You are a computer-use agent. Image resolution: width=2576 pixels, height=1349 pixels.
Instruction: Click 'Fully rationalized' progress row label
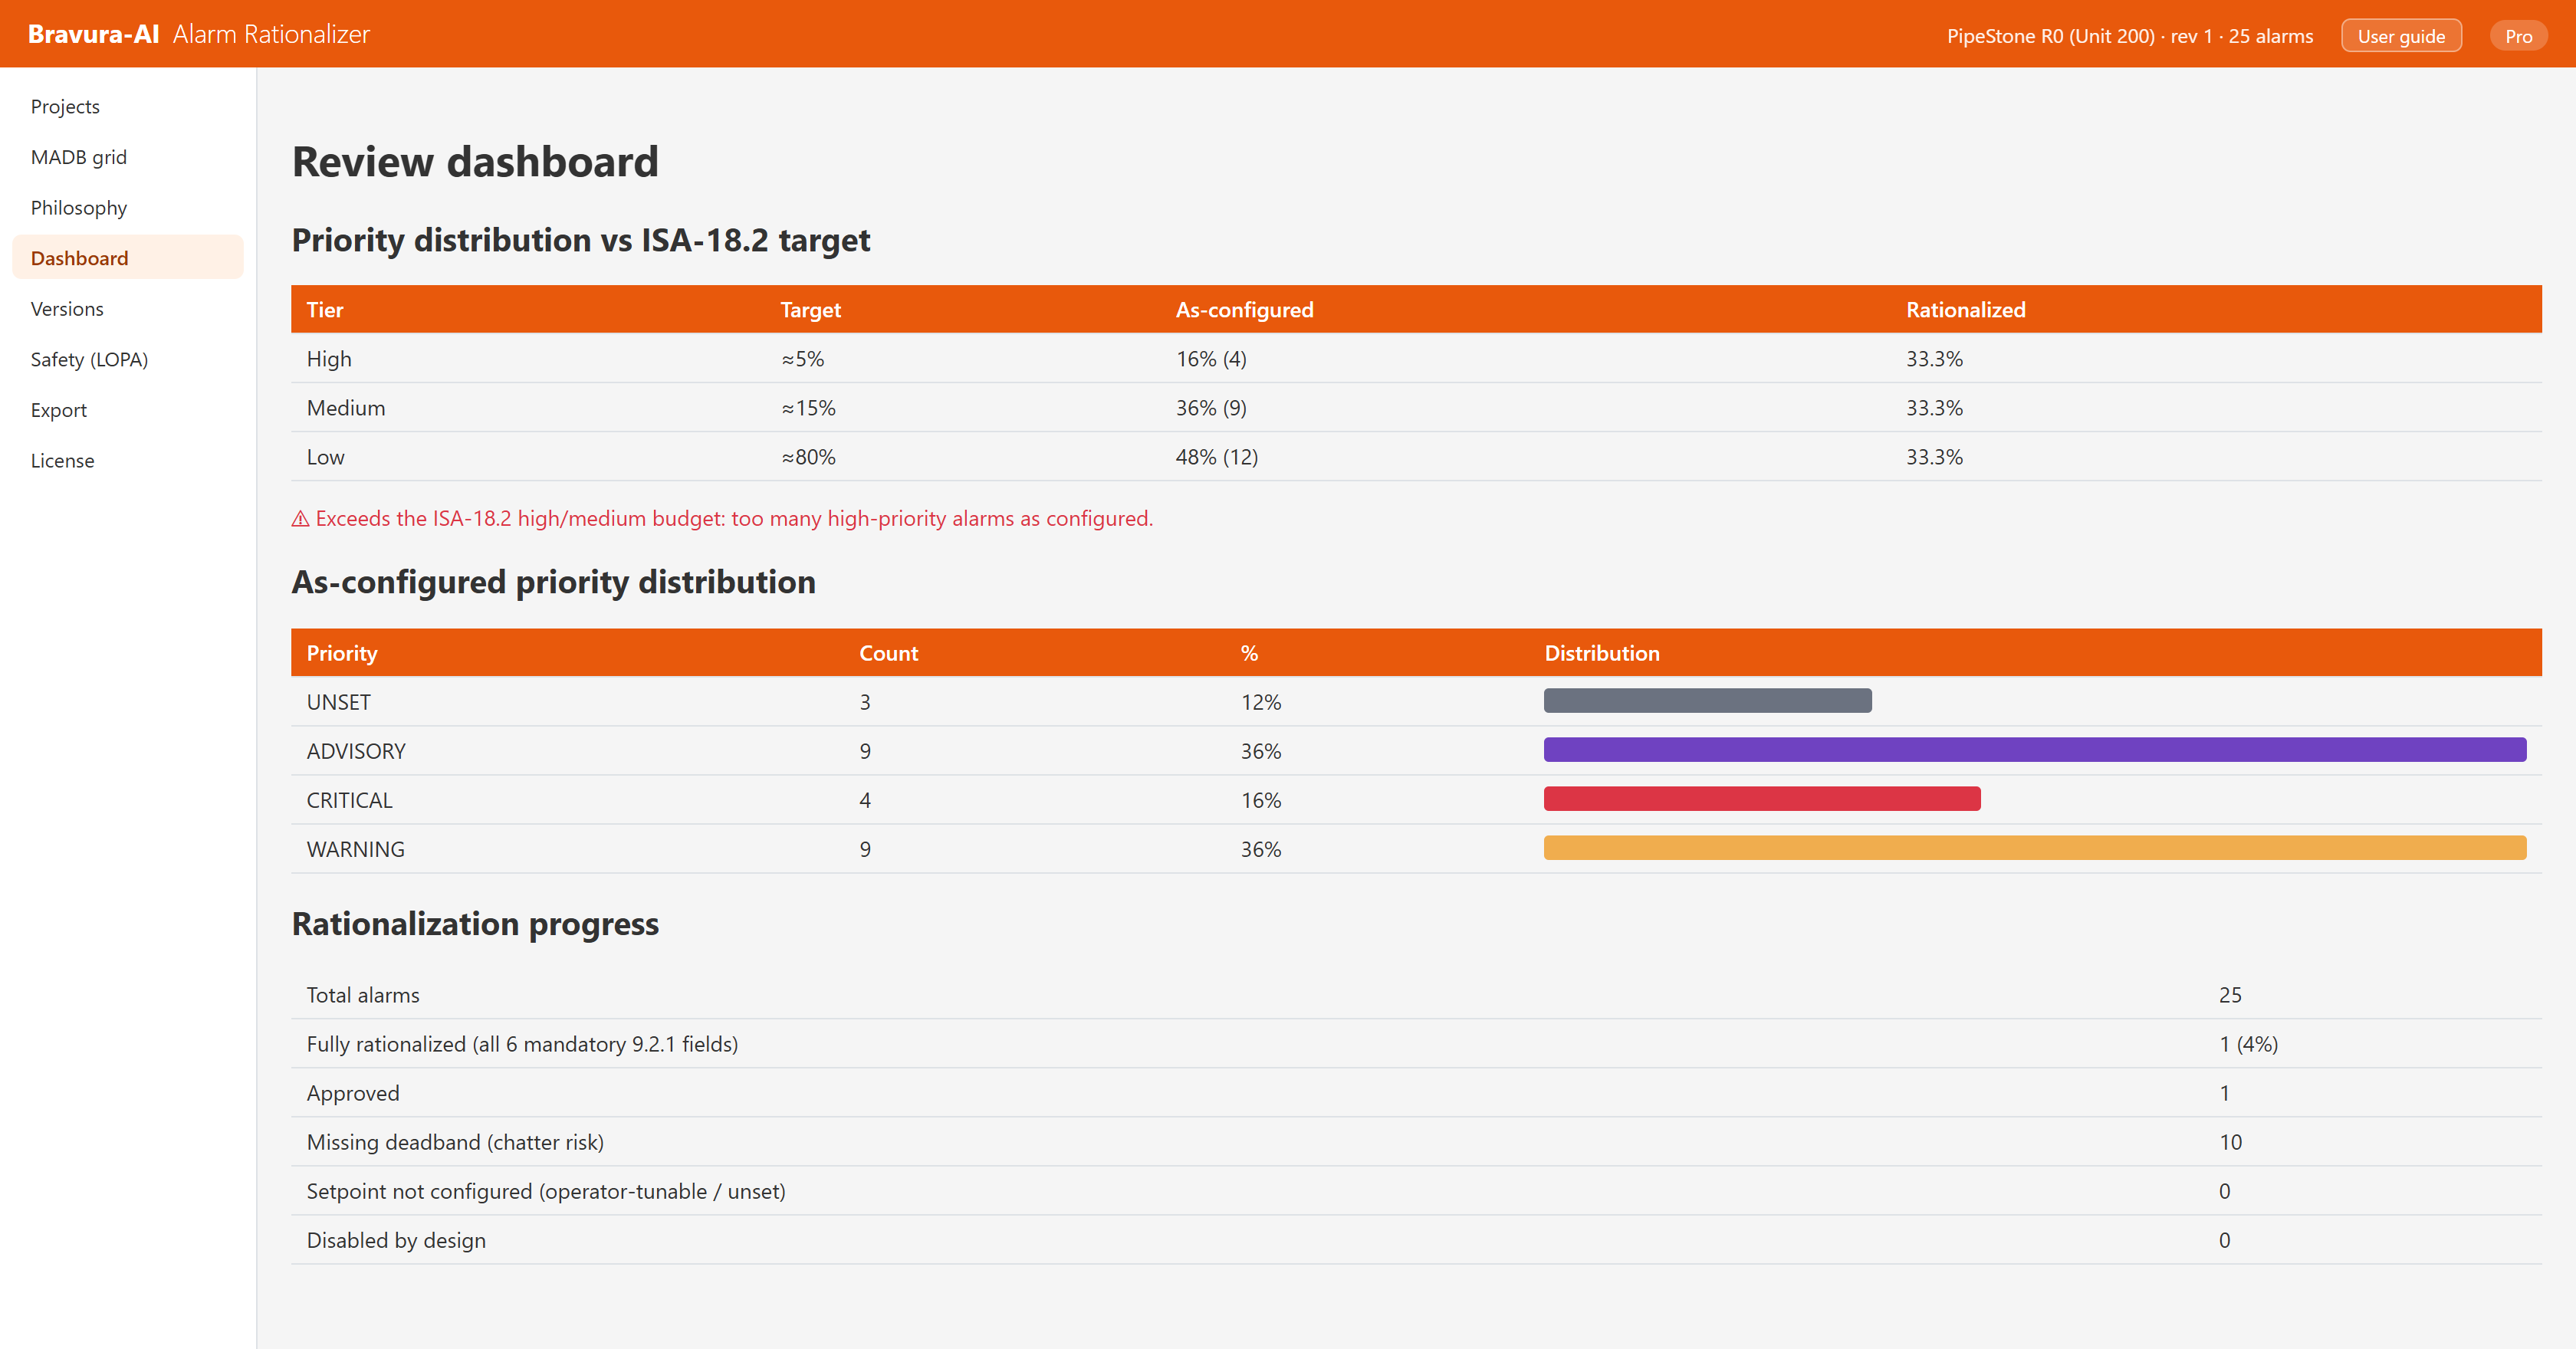tap(522, 1044)
